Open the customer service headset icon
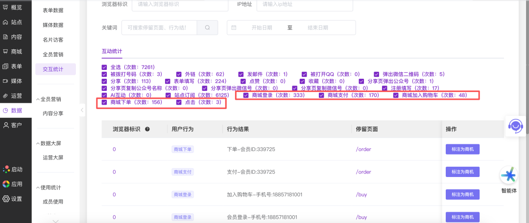The image size is (529, 223). (x=515, y=126)
